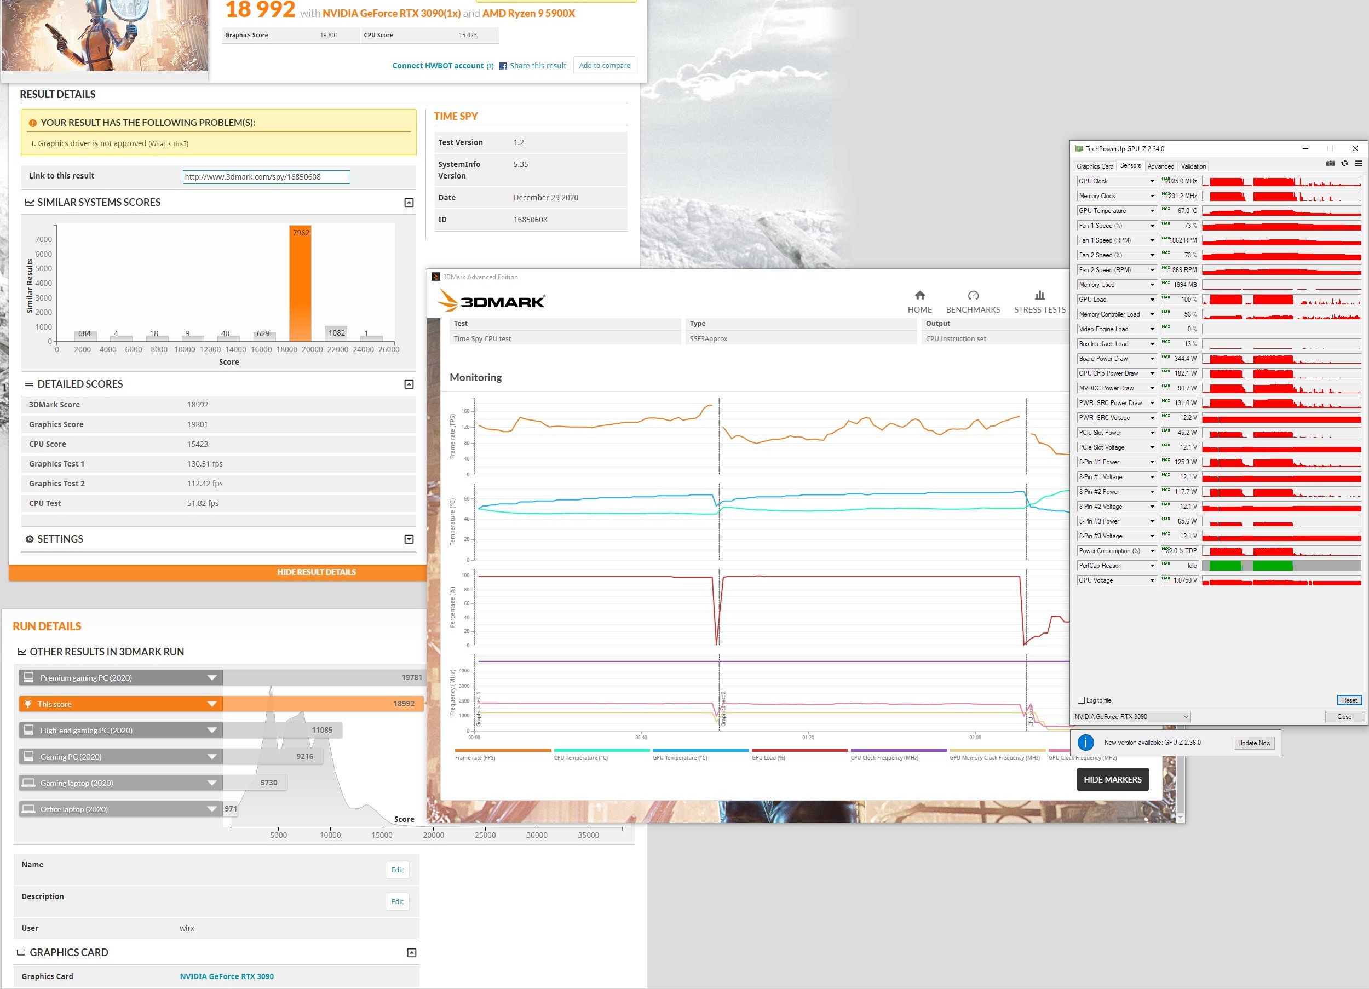This screenshot has height=989, width=1369.
Task: Click Share this result link
Action: (538, 66)
